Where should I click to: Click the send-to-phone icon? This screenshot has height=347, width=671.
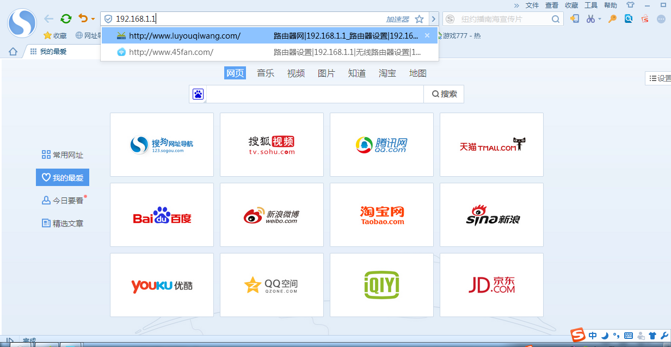pos(574,18)
